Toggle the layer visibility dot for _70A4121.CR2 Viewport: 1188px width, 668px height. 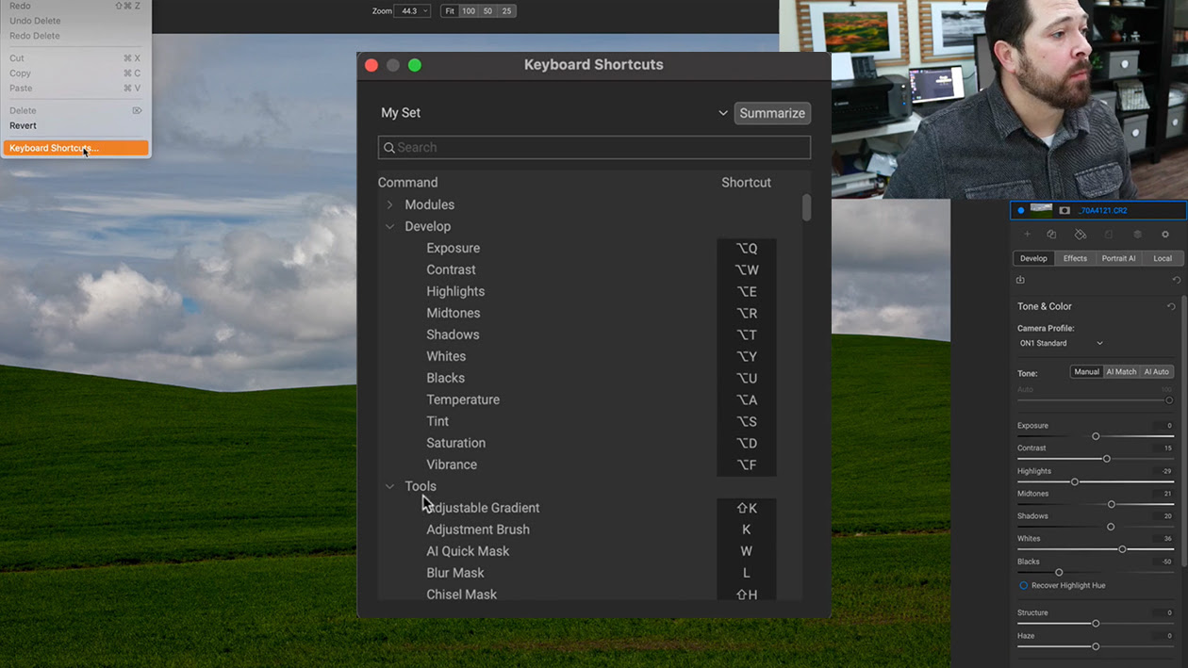pos(1020,210)
